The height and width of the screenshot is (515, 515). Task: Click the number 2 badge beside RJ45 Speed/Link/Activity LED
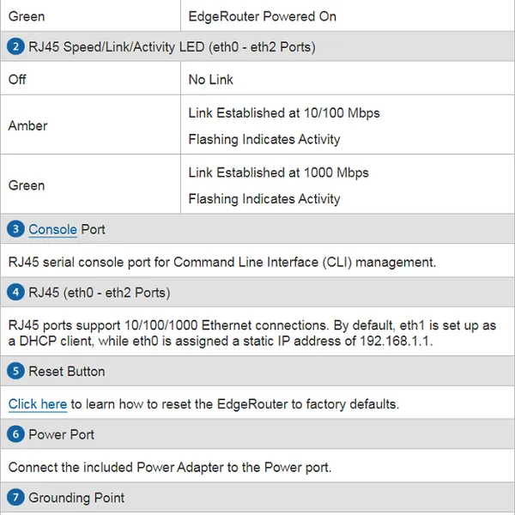(x=16, y=47)
